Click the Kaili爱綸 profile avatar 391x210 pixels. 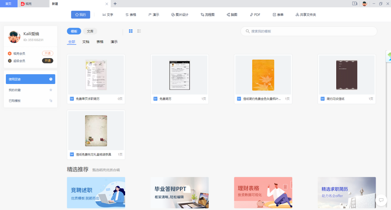(14, 37)
